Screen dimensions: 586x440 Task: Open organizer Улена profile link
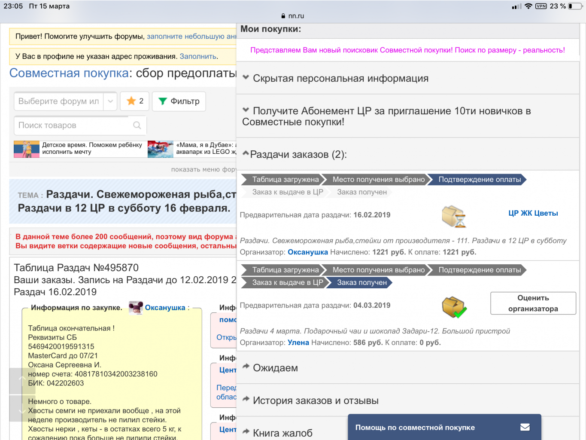tap(298, 342)
